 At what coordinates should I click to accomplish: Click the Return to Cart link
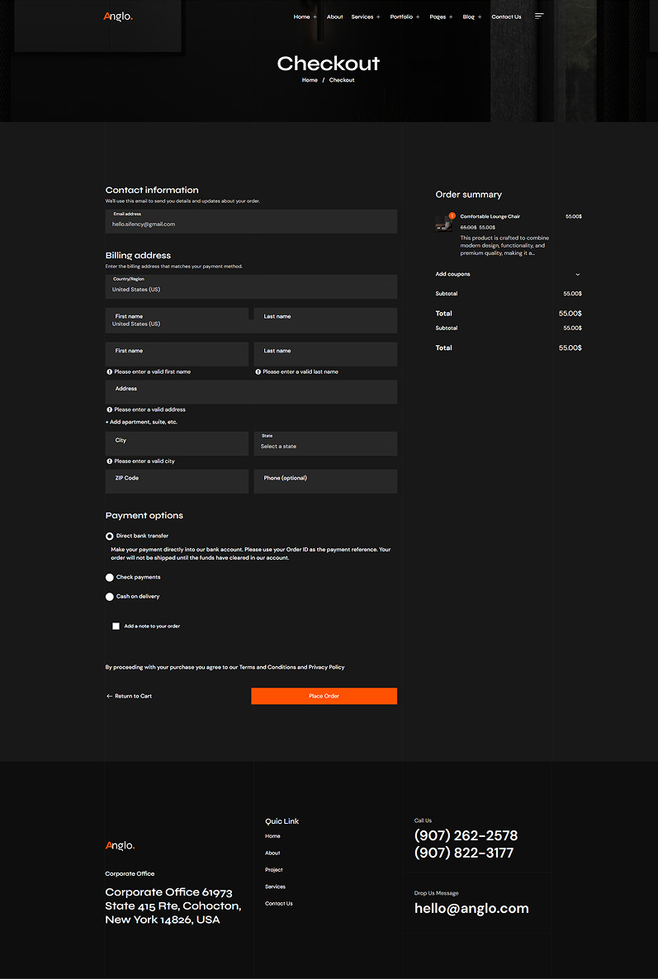pos(130,697)
